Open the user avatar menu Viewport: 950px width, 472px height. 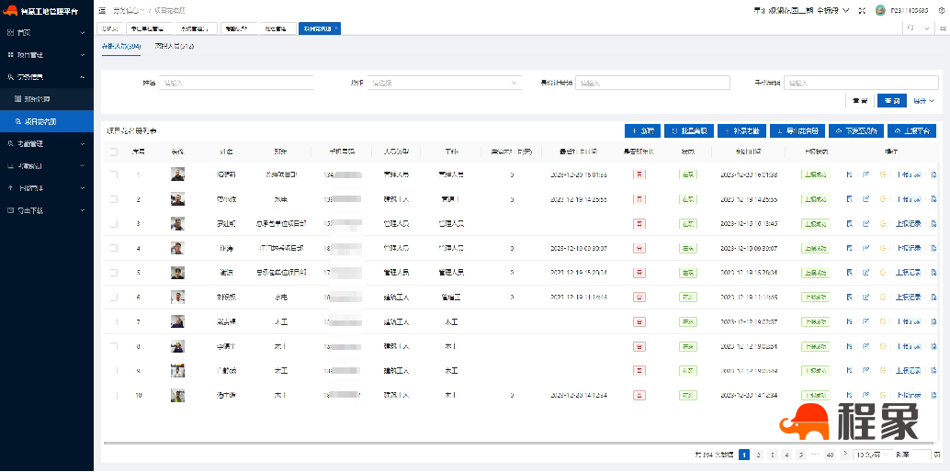pyautogui.click(x=880, y=10)
